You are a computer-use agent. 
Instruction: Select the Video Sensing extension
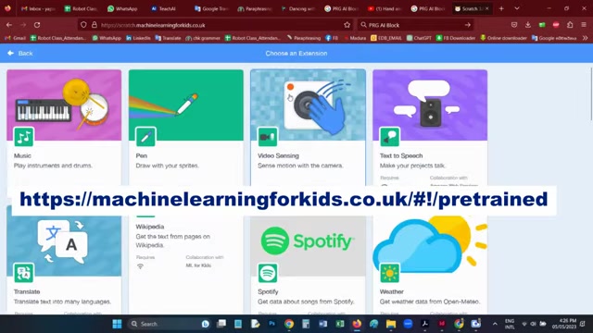pos(308,128)
